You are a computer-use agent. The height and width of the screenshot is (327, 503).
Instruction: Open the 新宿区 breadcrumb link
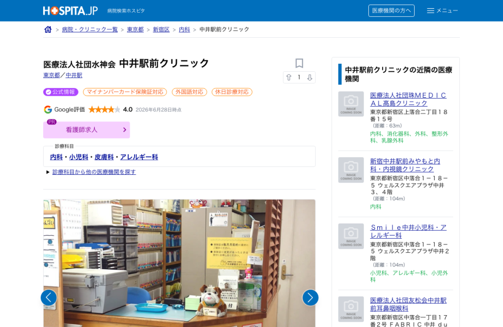click(161, 29)
